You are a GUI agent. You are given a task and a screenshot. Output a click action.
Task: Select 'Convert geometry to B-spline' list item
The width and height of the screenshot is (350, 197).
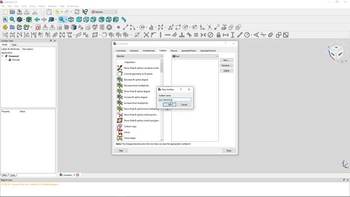coord(138,74)
